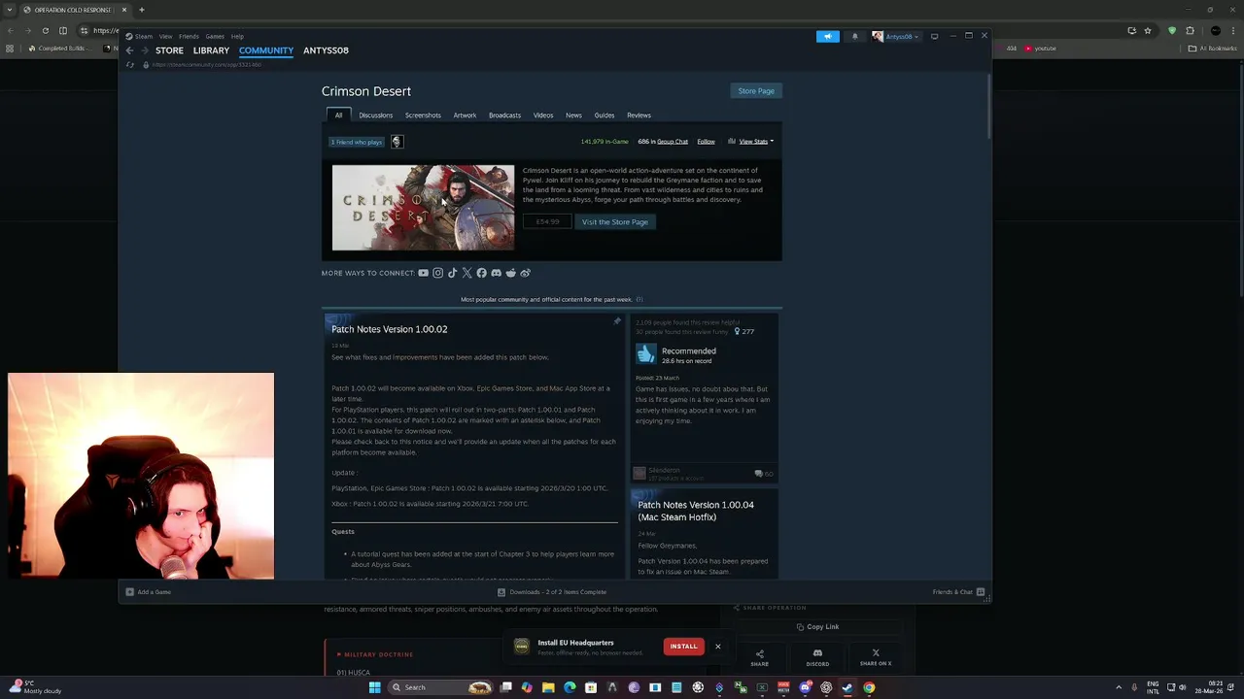Go to the STORE section
Viewport: 1244px width, 699px height.
pos(169,50)
